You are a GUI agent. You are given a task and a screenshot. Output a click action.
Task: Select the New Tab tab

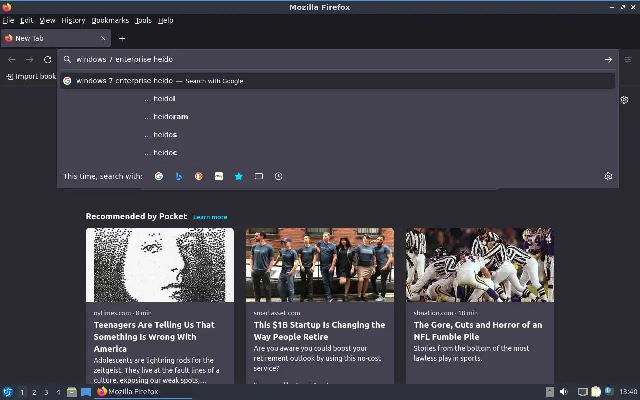tap(55, 38)
